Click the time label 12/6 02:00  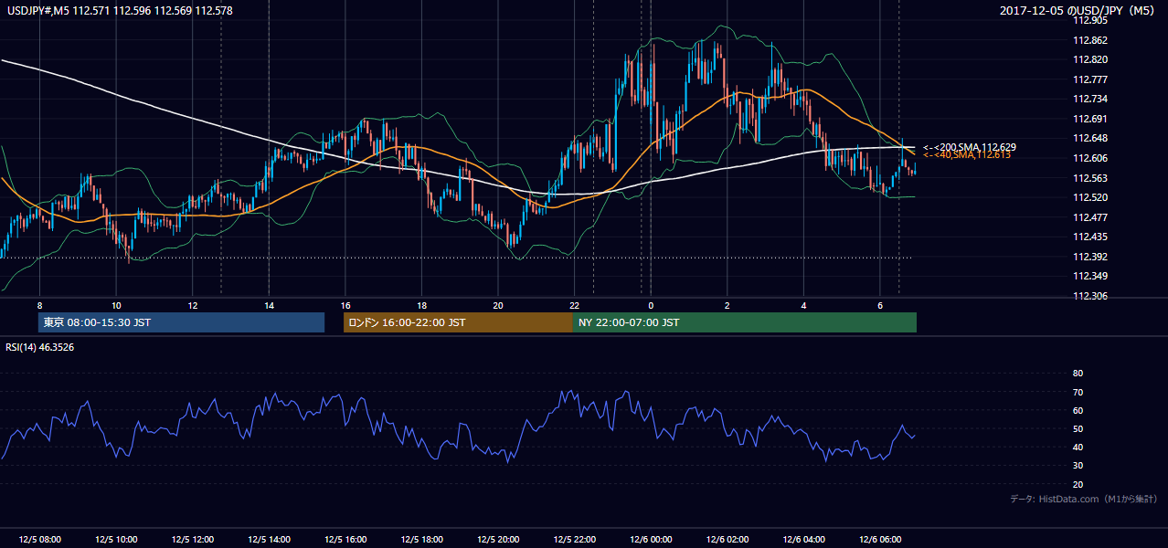pos(727,540)
